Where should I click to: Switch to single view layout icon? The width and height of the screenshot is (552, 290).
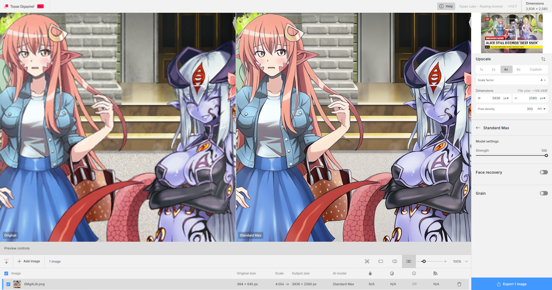(x=381, y=261)
